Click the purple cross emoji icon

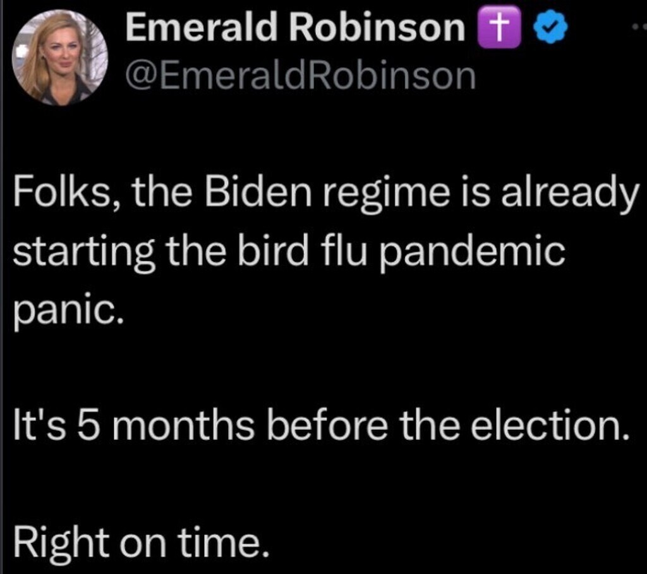point(499,27)
